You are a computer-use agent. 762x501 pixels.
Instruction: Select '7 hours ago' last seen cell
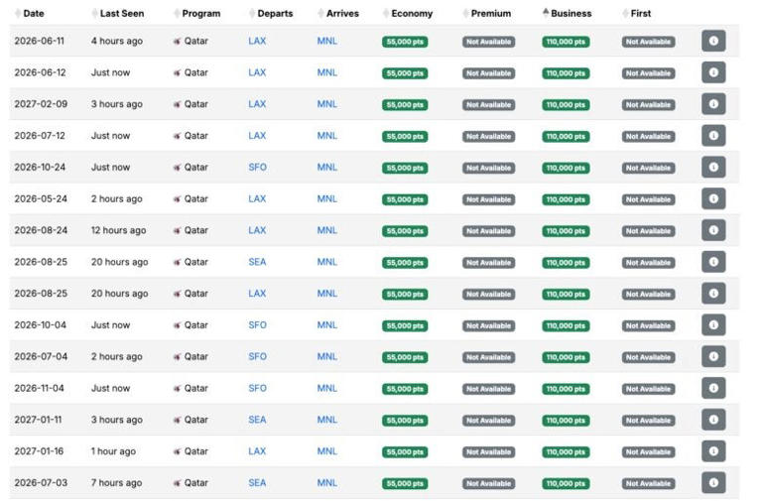[x=117, y=483]
